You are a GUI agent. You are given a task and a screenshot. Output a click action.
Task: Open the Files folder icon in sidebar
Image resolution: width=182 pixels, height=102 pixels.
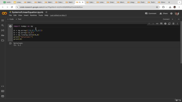(x=3, y=40)
